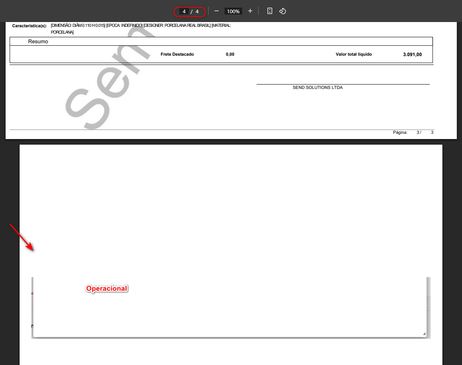The height and width of the screenshot is (365, 462).
Task: Click the Característica(s) label
Action: pyautogui.click(x=30, y=26)
